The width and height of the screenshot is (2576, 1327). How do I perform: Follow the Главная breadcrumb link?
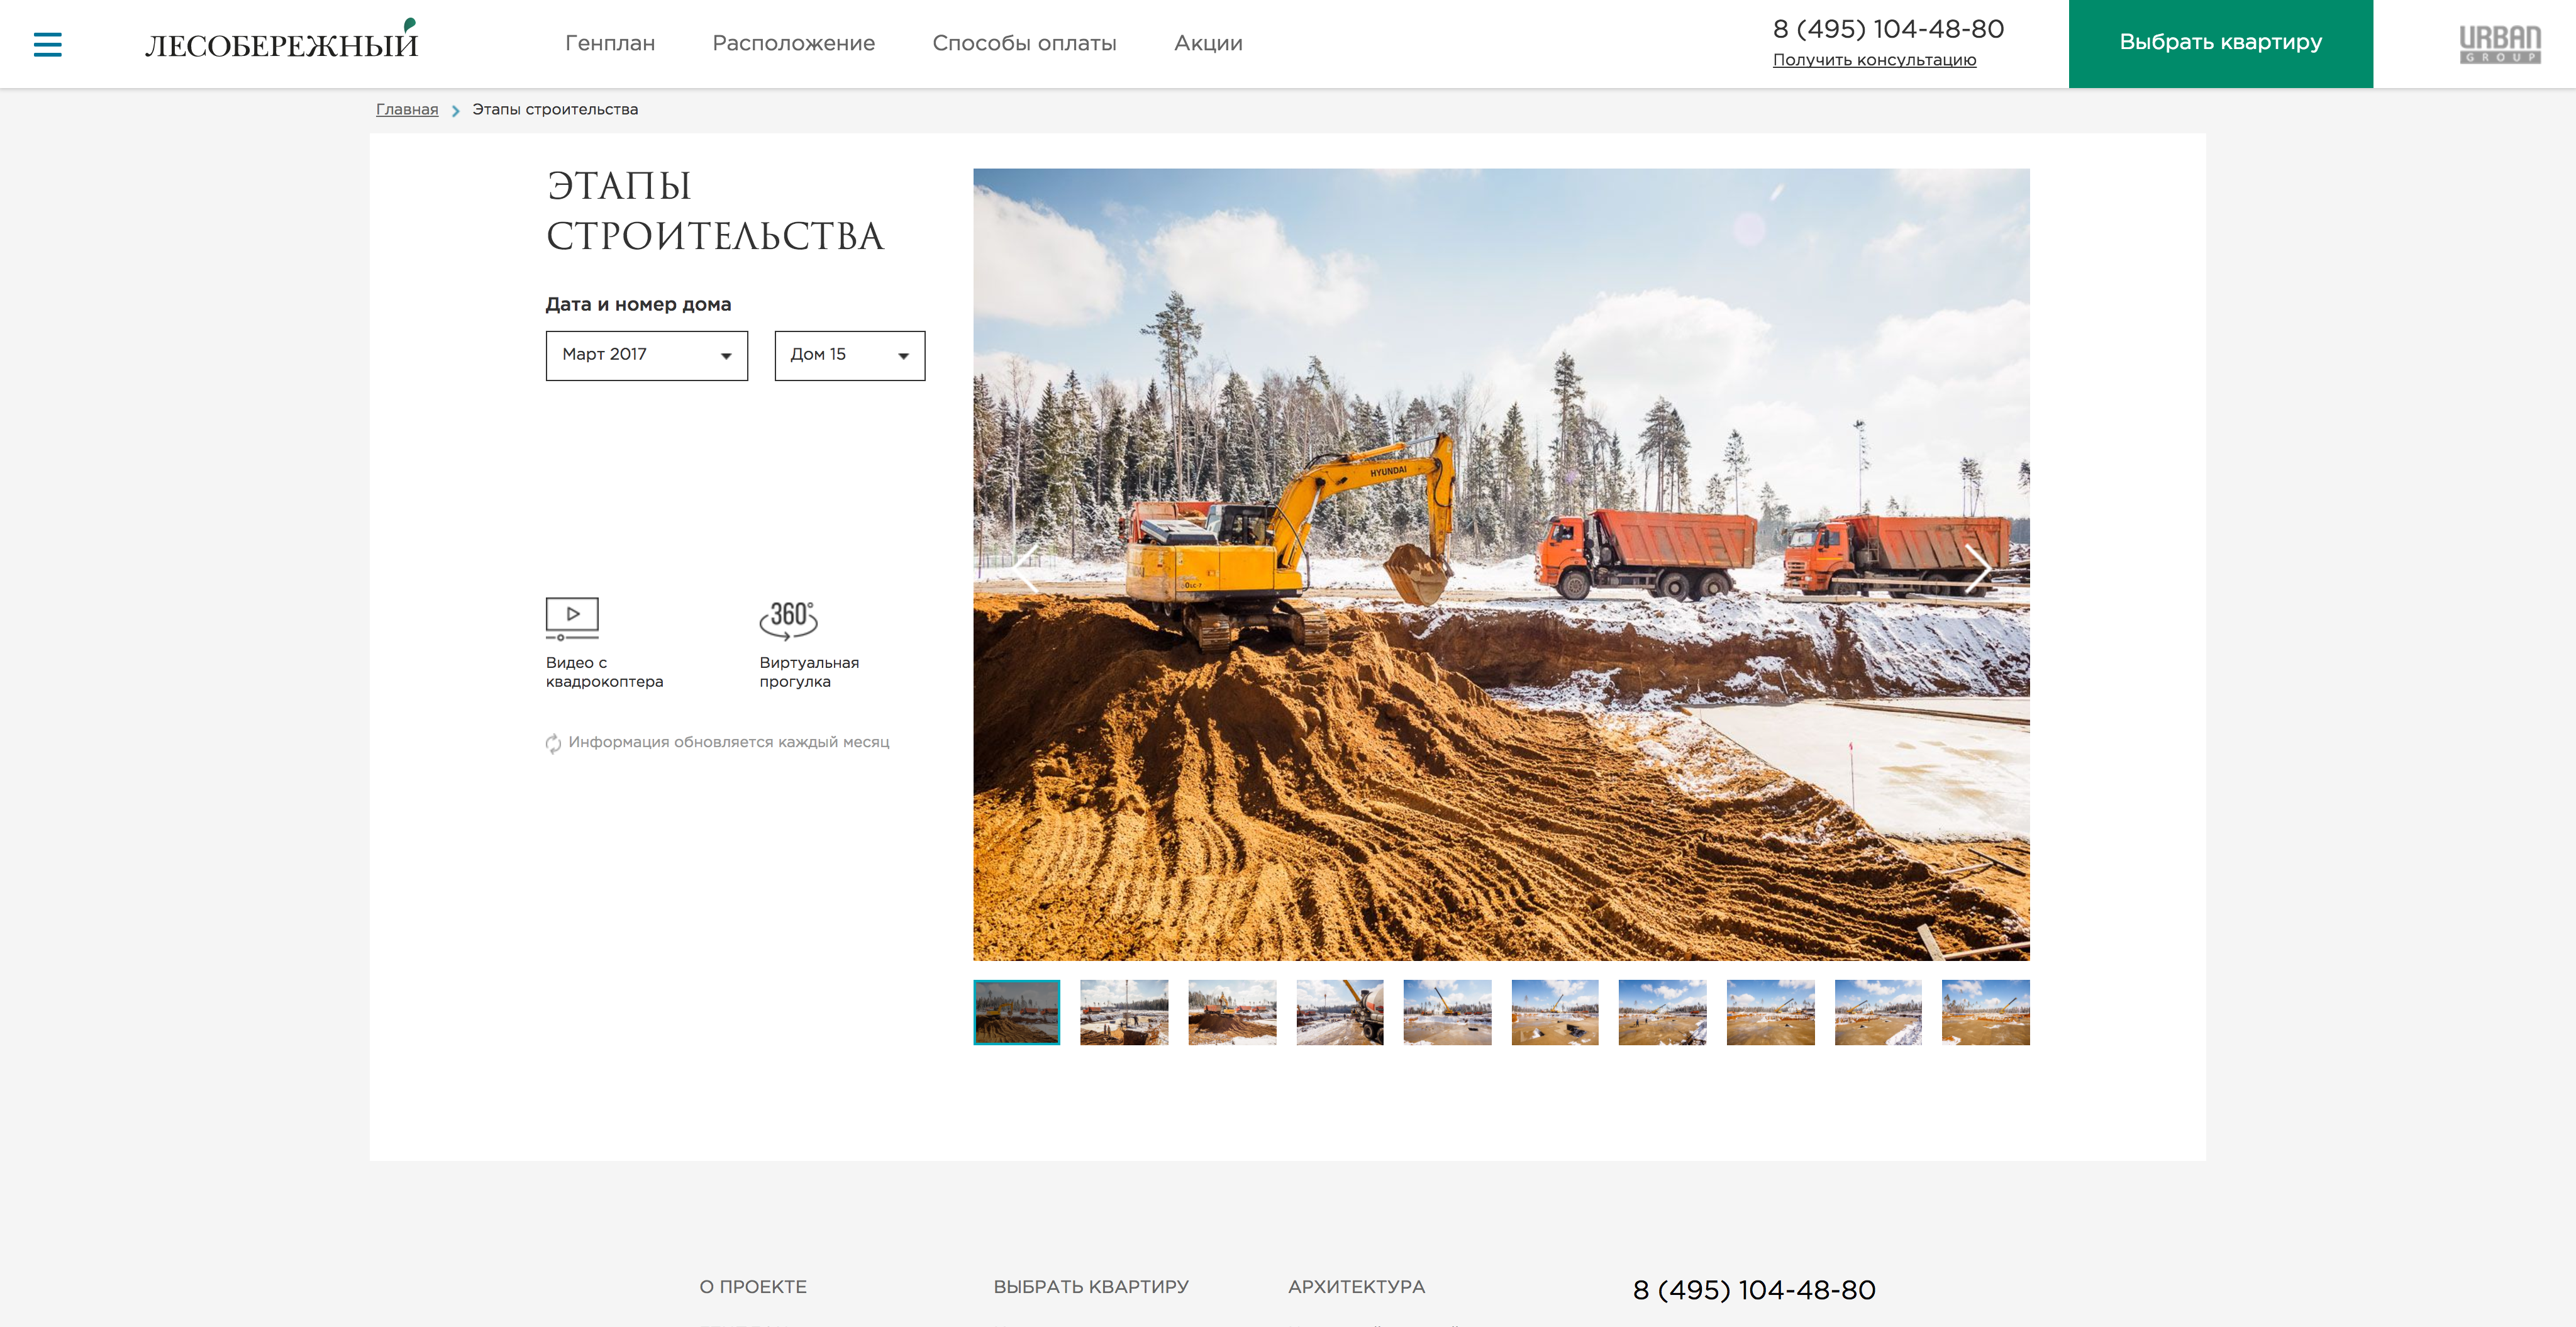407,109
